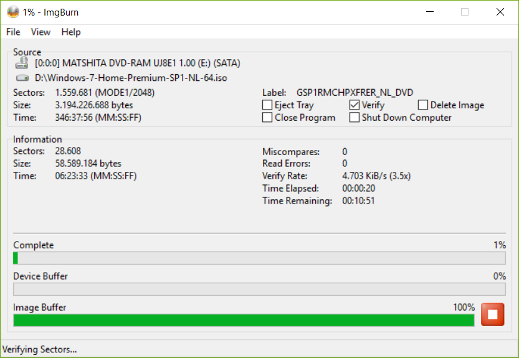The height and width of the screenshot is (358, 519).
Task: Click the Image Buffer progress bar
Action: (244, 320)
